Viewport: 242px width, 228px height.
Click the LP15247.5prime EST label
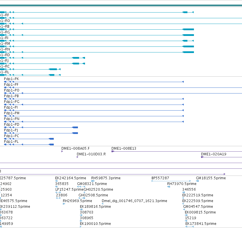[x=69, y=190]
